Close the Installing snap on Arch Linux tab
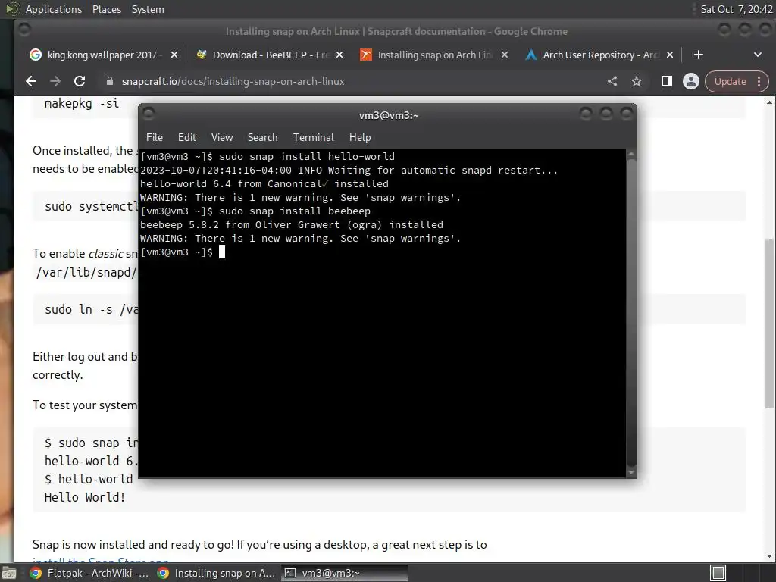Viewport: 776px width, 582px height. [504, 55]
